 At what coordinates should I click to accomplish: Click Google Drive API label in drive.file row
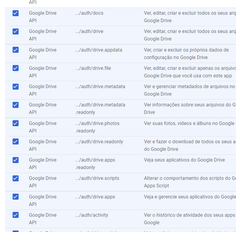point(43,72)
